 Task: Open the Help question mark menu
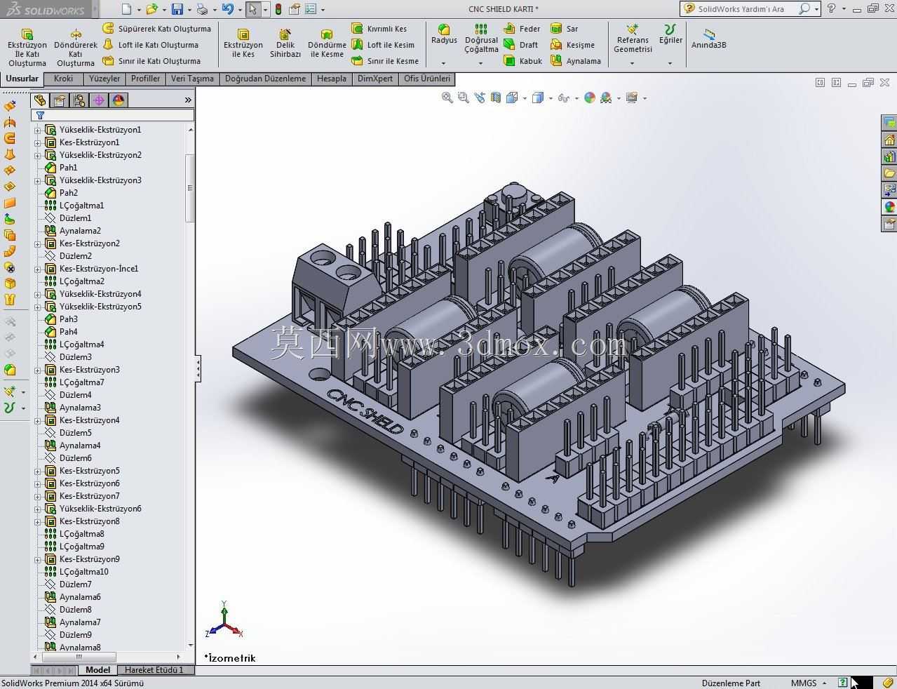(831, 8)
